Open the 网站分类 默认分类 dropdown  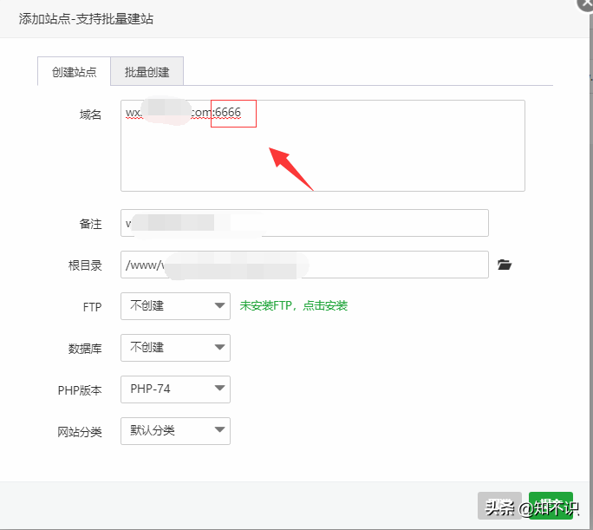[175, 431]
